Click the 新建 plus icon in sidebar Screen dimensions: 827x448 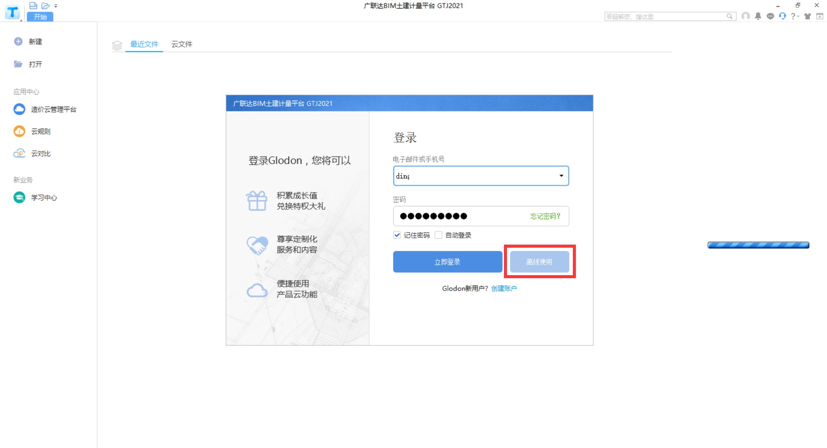click(18, 41)
